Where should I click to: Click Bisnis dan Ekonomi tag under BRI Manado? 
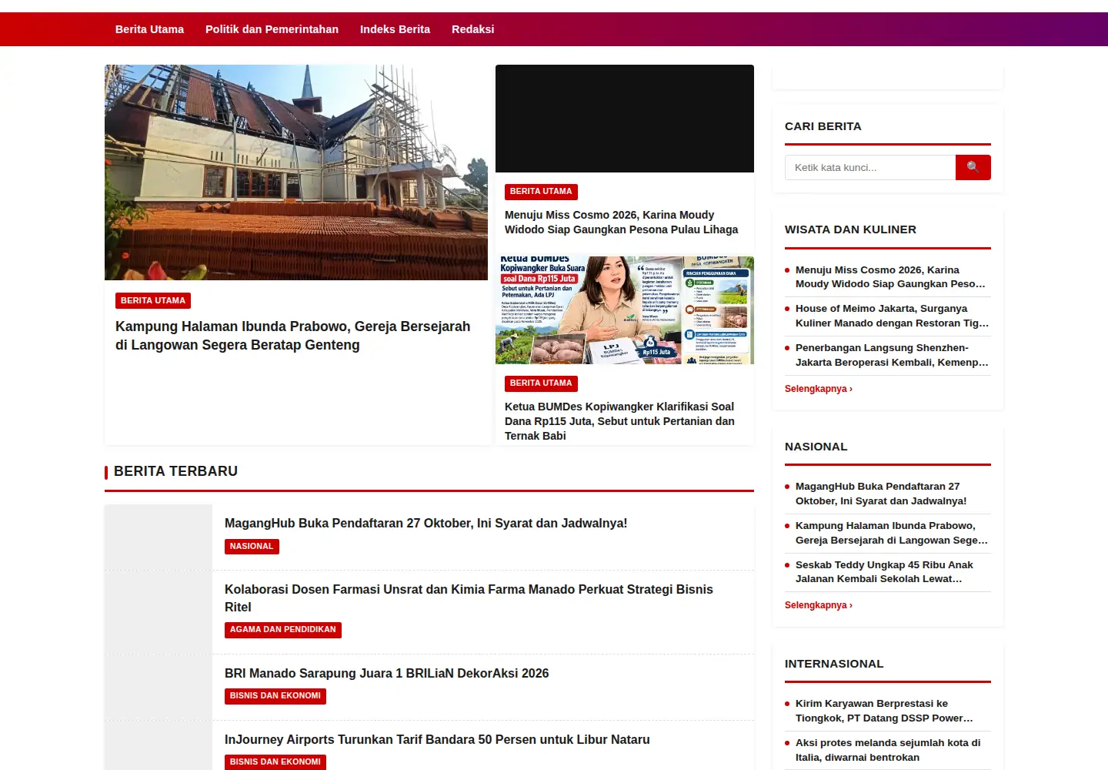click(x=275, y=696)
